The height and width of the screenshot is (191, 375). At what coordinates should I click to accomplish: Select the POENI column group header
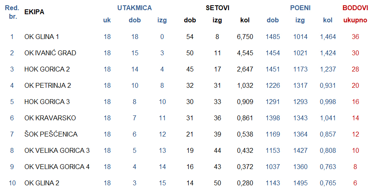(x=300, y=8)
